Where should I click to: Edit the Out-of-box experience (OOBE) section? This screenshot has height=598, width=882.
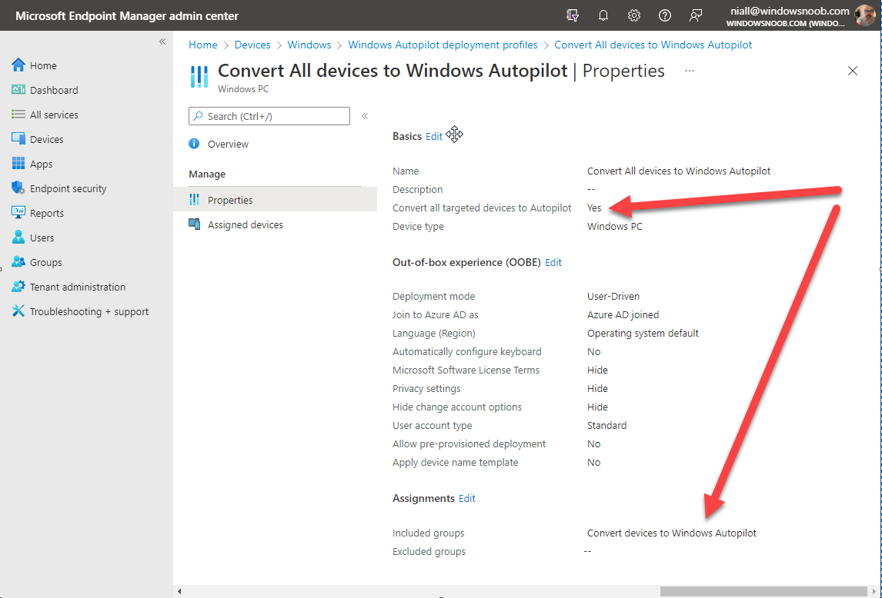coord(553,262)
